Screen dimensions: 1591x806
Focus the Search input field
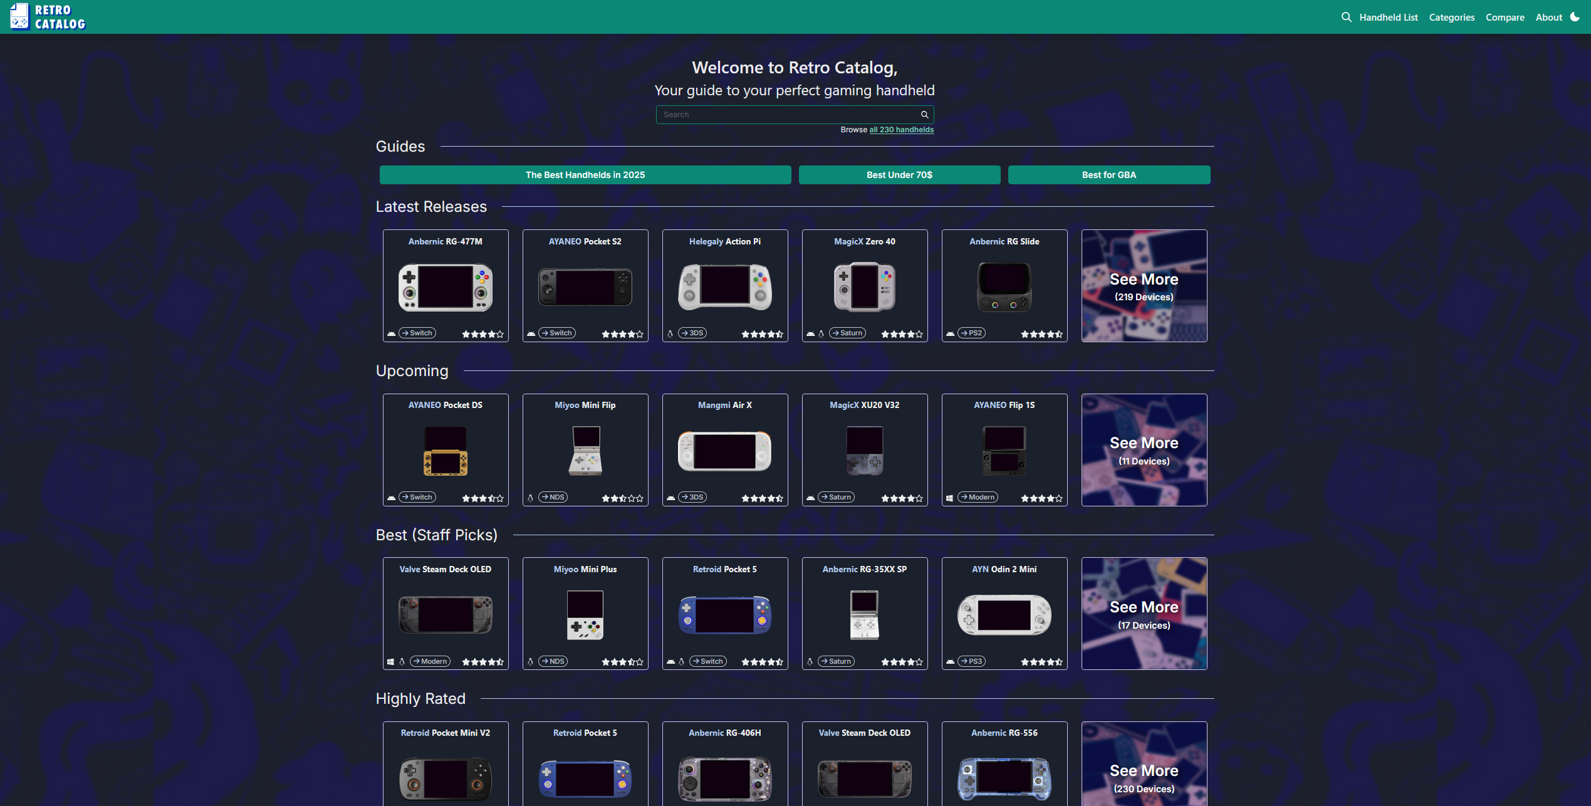tap(786, 115)
